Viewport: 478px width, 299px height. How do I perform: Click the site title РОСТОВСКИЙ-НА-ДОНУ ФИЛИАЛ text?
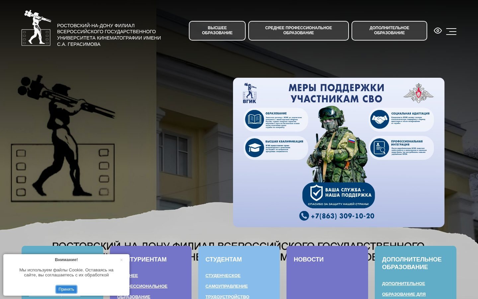pos(109,35)
